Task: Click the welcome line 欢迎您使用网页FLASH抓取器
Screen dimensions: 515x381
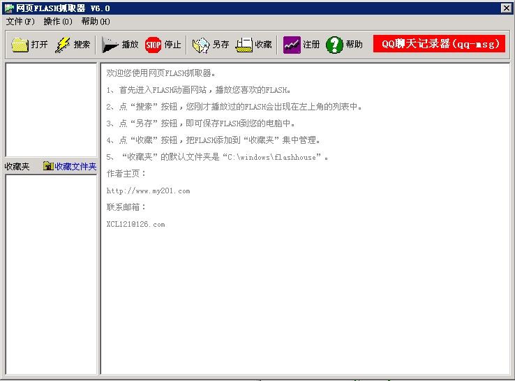Action: [161, 73]
